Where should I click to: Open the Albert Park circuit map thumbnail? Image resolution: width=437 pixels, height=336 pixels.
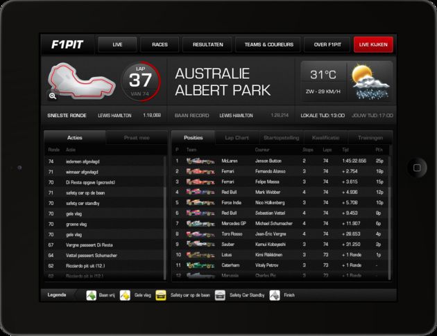click(81, 81)
